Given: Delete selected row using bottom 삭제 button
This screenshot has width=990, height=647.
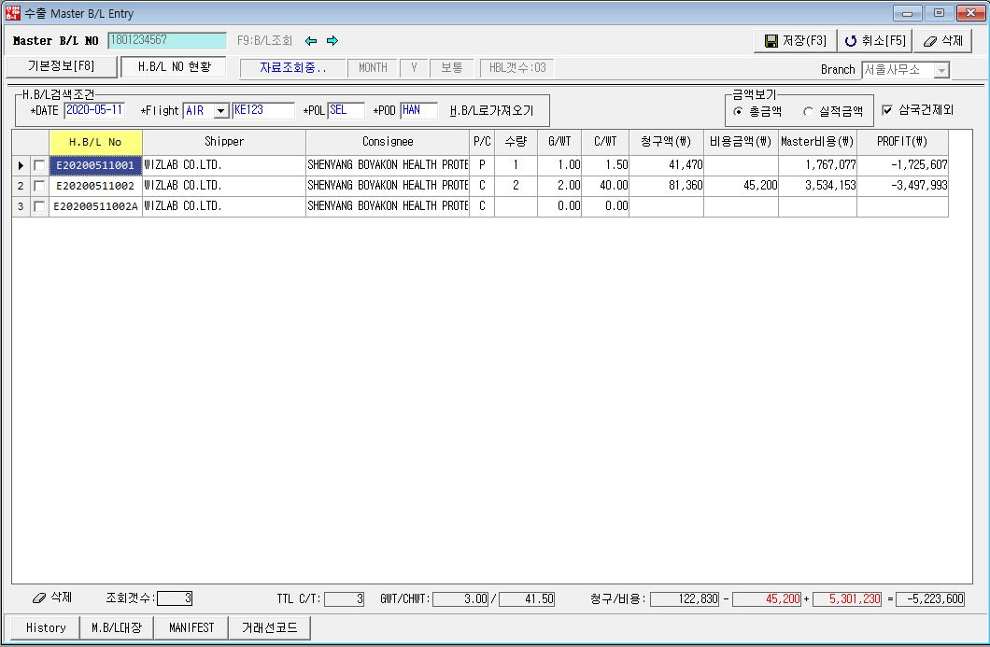Looking at the screenshot, I should (x=52, y=598).
